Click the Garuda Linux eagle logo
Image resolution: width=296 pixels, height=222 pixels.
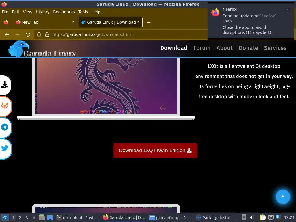point(18,49)
